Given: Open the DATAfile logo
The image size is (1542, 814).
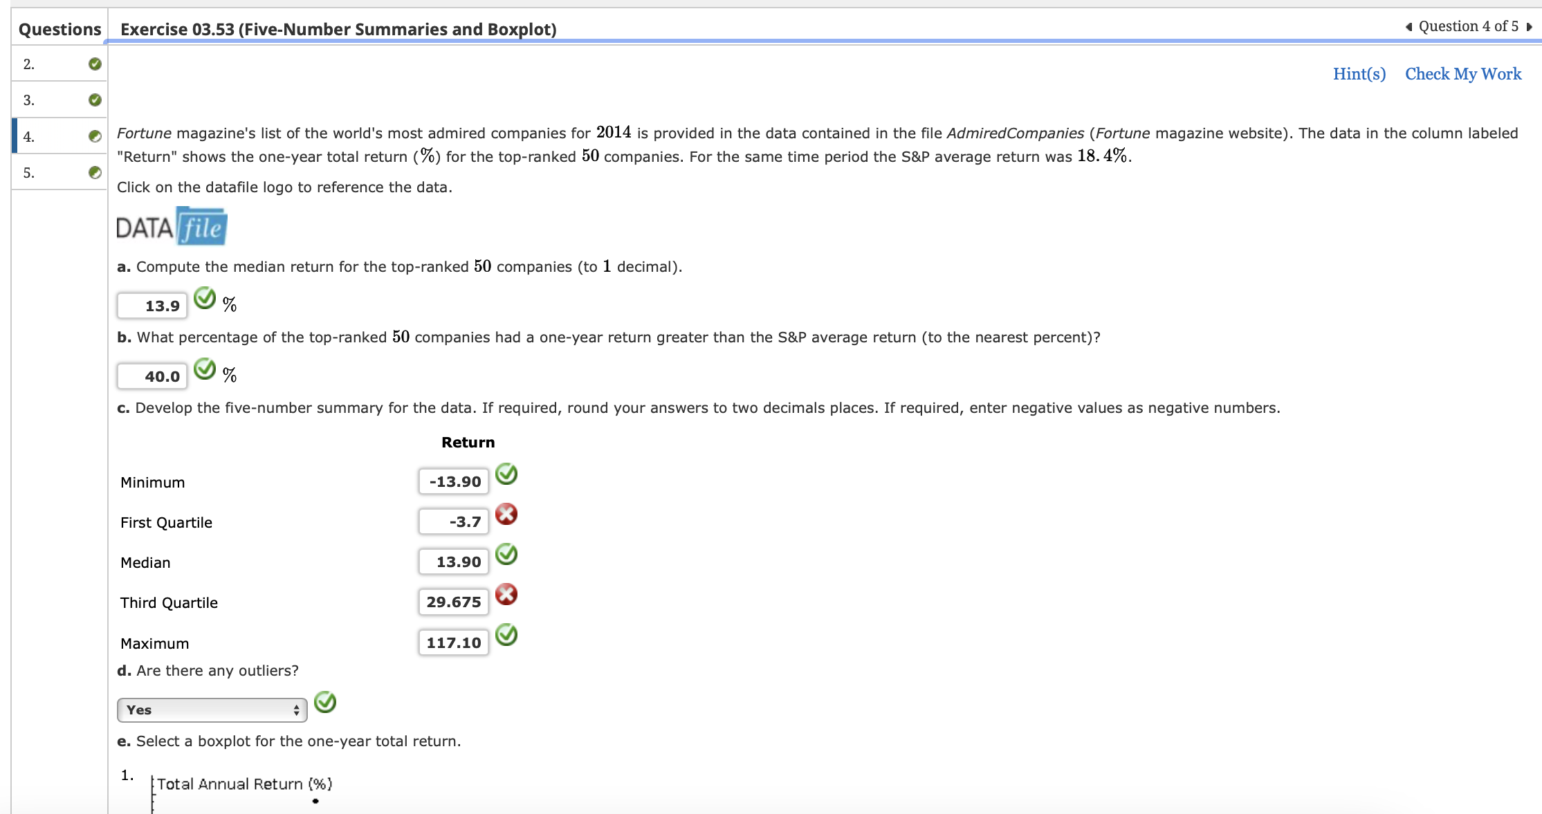Looking at the screenshot, I should tap(172, 227).
